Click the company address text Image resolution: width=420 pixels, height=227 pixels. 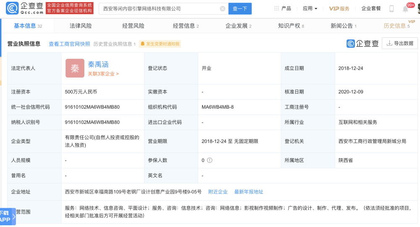point(133,192)
